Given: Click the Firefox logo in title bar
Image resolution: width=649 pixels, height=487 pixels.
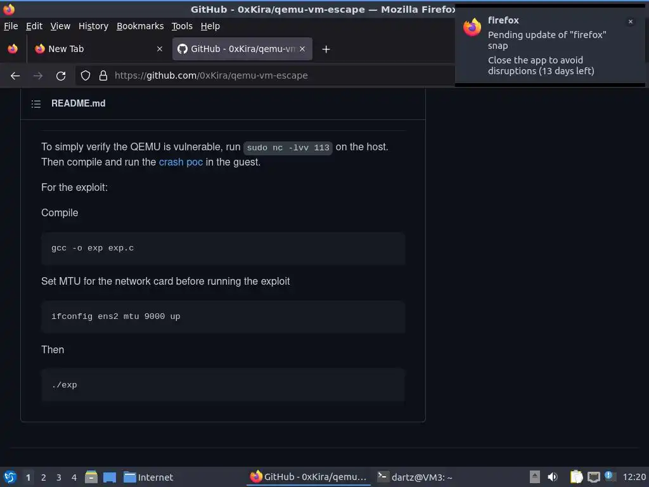Looking at the screenshot, I should 9,9.
